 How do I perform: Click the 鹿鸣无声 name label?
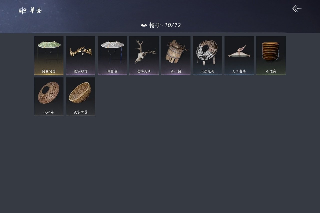pos(144,71)
